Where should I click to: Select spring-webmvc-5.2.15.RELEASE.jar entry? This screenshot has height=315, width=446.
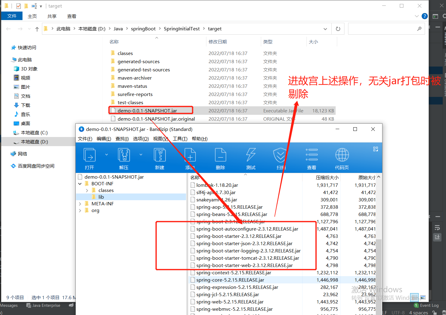coord(234,309)
